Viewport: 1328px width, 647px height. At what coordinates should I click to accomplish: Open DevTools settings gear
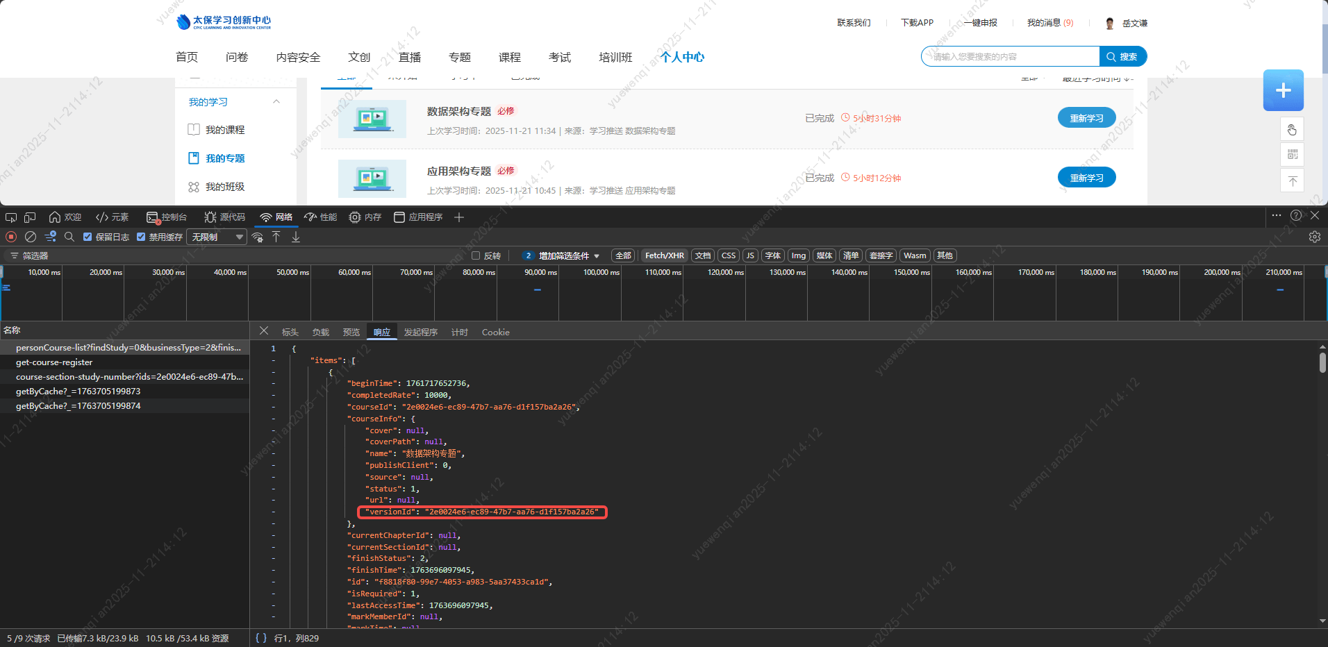coord(1314,237)
